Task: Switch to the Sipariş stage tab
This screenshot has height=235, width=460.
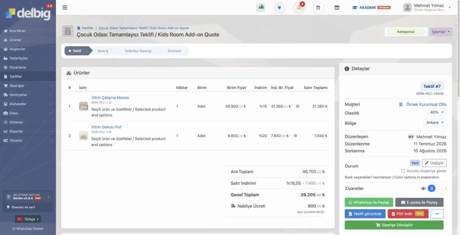Action: [x=103, y=51]
